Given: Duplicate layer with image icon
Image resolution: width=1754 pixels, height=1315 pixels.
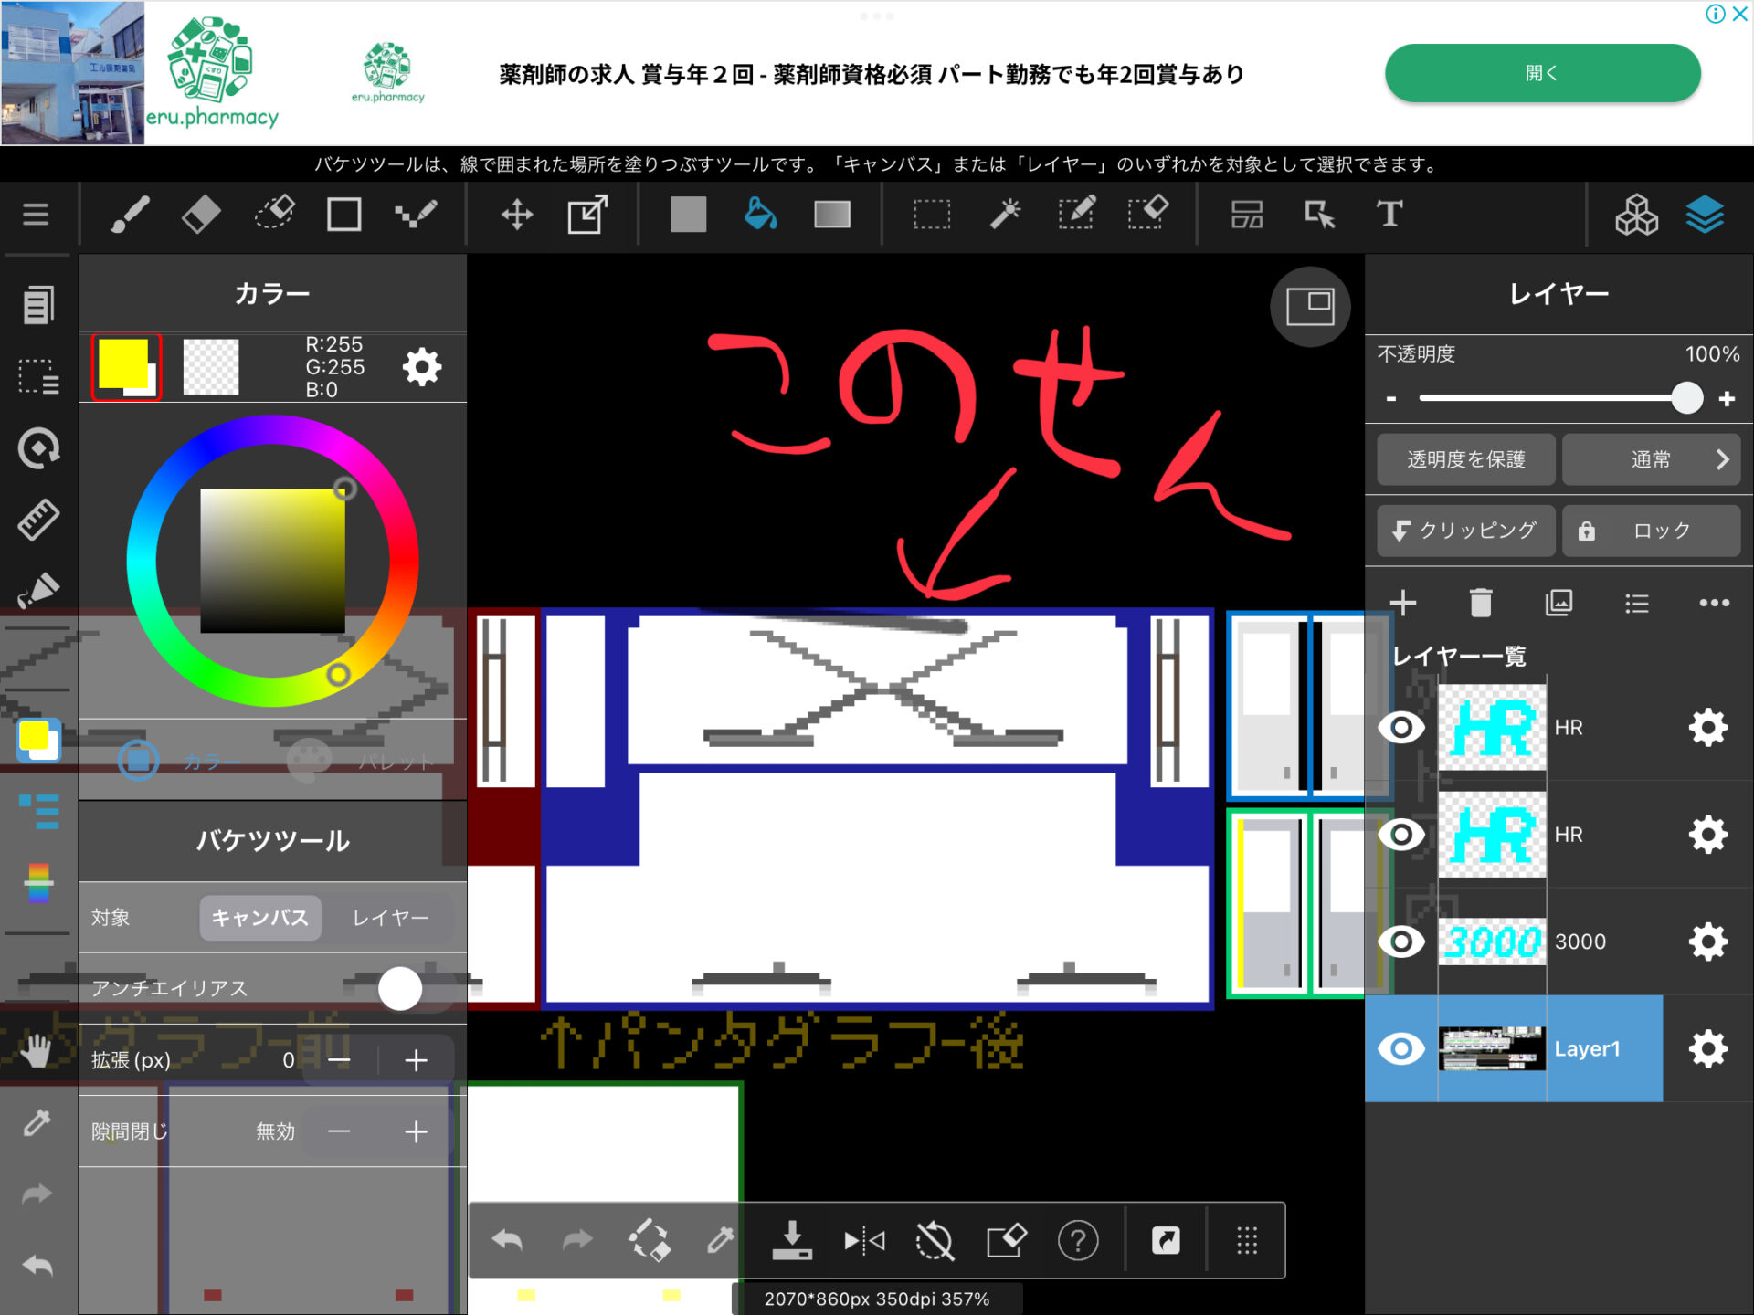Looking at the screenshot, I should pyautogui.click(x=1559, y=603).
